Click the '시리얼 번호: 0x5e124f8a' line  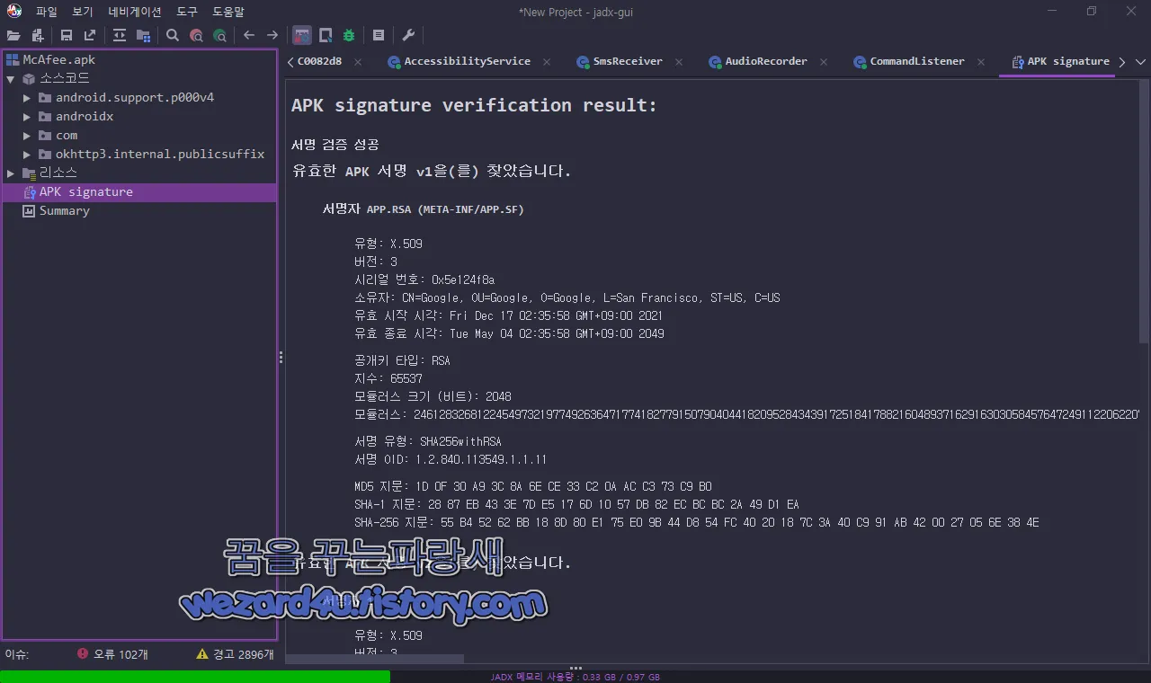coord(424,279)
